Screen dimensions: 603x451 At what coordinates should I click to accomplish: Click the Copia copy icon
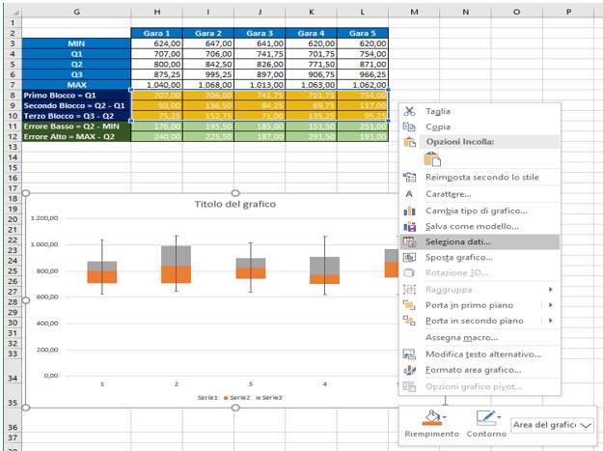tap(408, 127)
